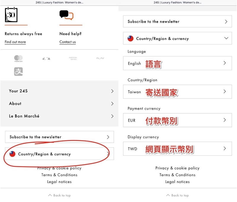Click Back to top in left panel
Viewport: 237px width, 202px height.
click(x=60, y=195)
